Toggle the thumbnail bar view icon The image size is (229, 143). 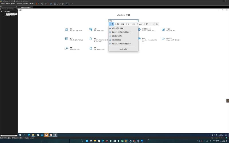tap(58, 4)
